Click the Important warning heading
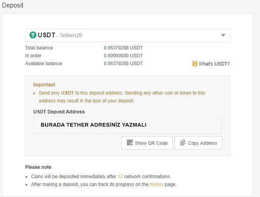Image resolution: width=260 pixels, height=197 pixels. point(44,85)
